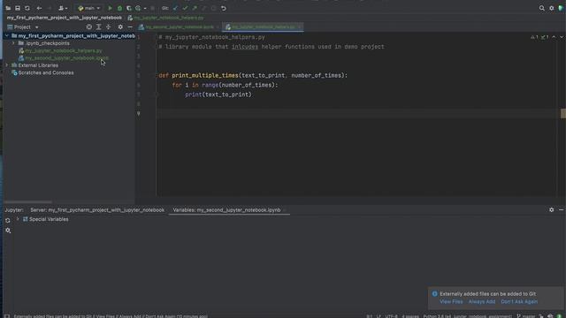Click breadcrumb my_first_pycharm_project_with_jupyter_notebook
This screenshot has width=566, height=318.
[65, 18]
